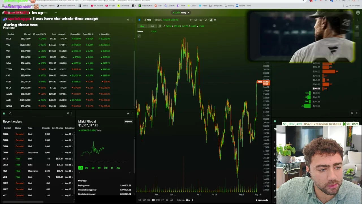Image resolution: width=362 pixels, height=204 pixels.
Task: Select the chart drawing pencil tool
Action: click(211, 20)
